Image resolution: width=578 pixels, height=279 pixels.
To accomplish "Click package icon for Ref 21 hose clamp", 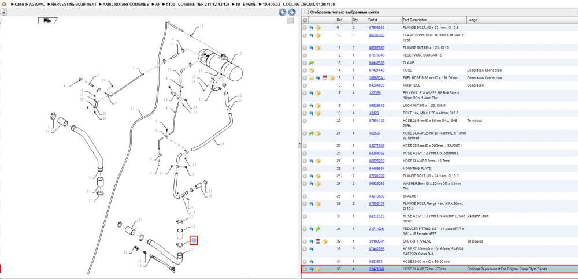I will [x=318, y=133].
